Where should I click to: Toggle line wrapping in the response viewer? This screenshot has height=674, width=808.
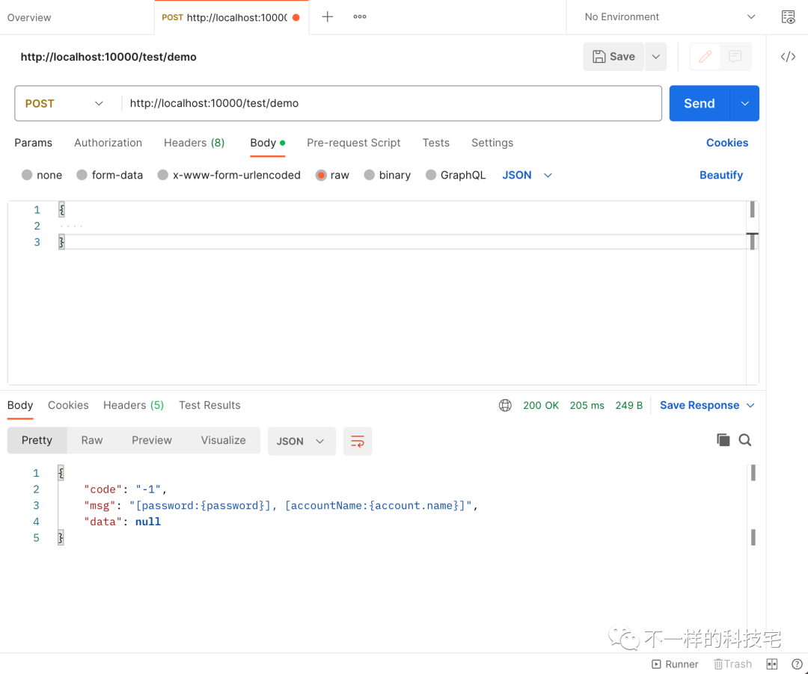357,441
